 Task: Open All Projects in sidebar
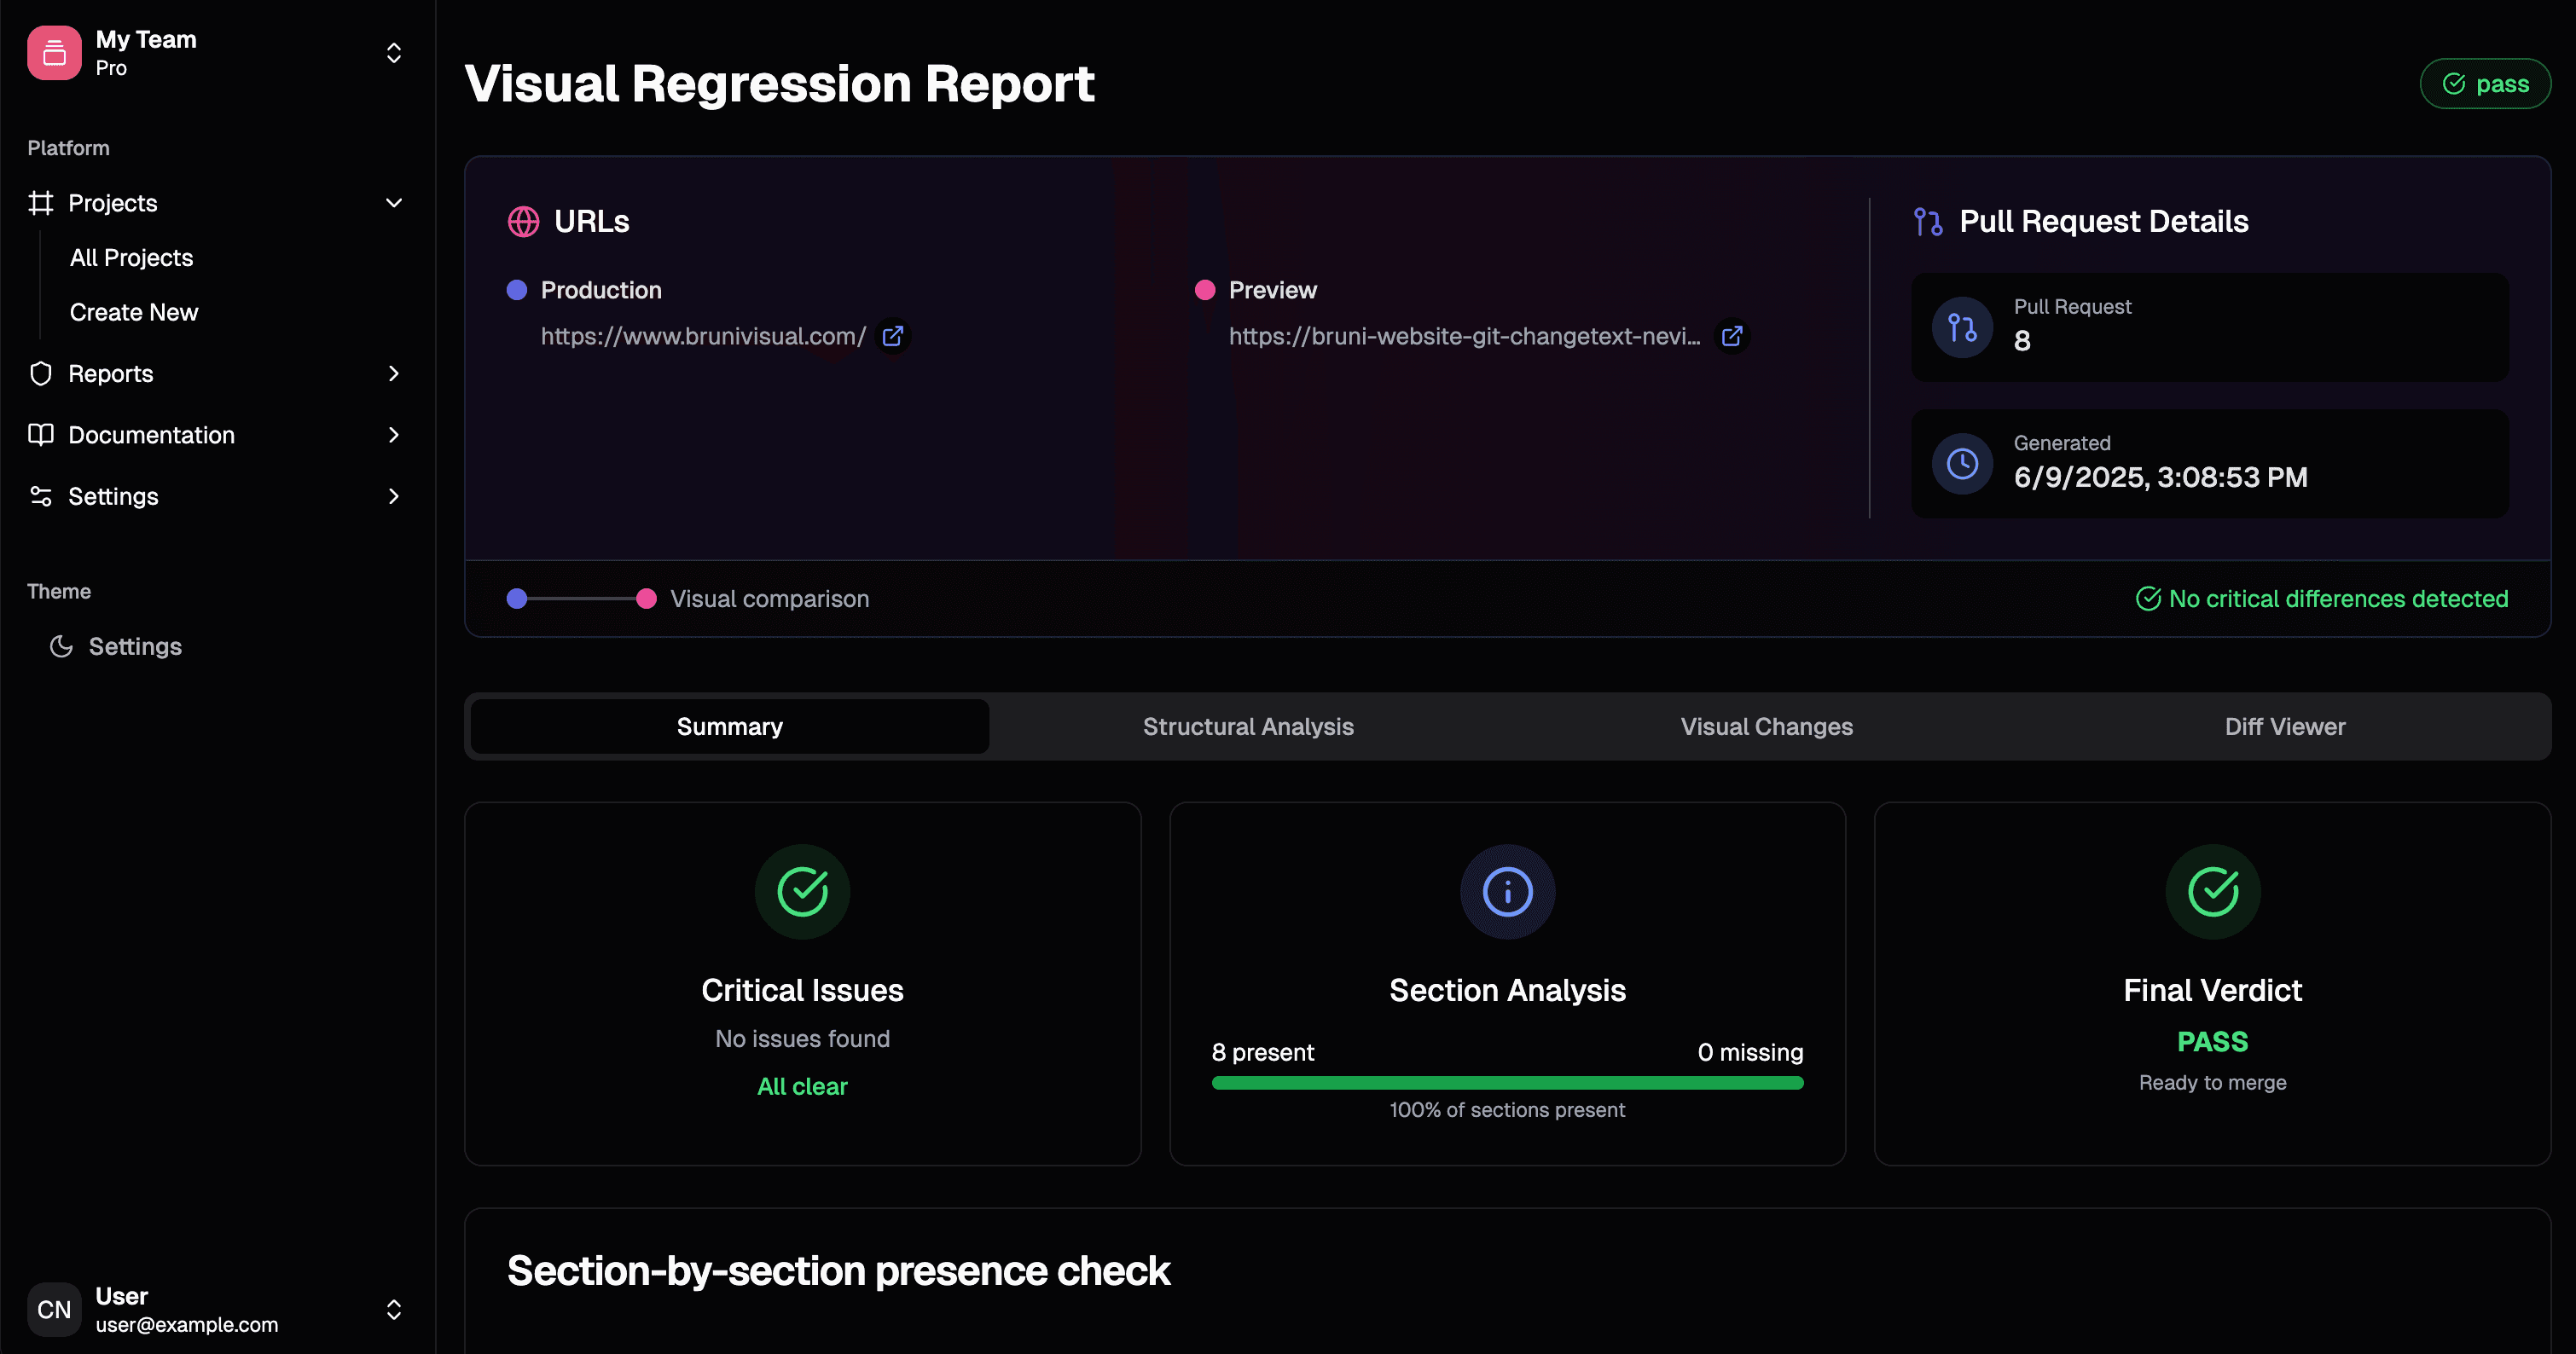pos(131,257)
